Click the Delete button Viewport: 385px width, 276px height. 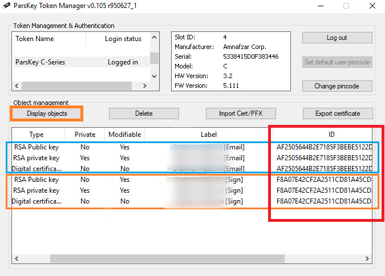pos(144,113)
